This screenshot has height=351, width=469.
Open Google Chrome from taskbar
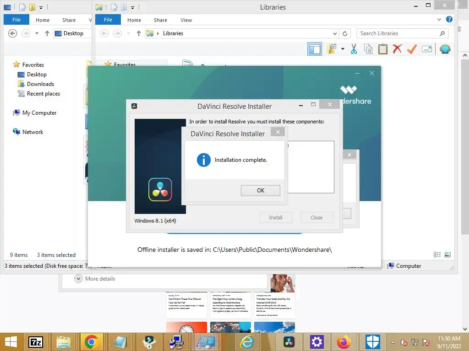tap(92, 342)
